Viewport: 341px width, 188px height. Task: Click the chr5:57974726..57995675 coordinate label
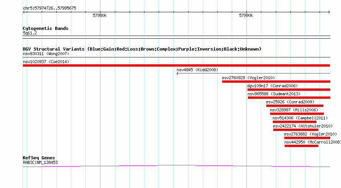[49, 8]
